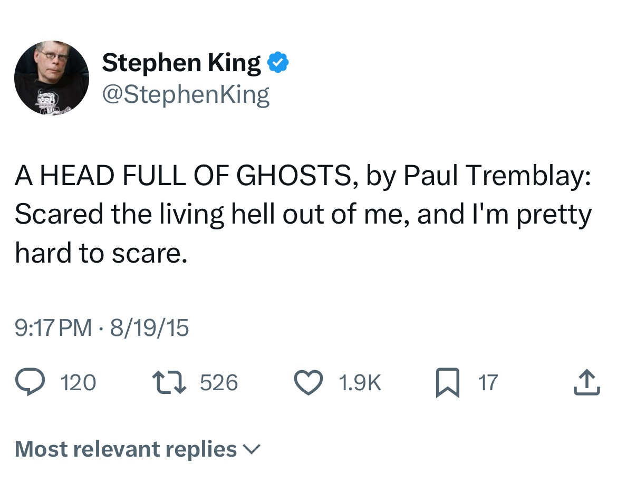The width and height of the screenshot is (617, 502).
Task: Click the 9:17 PM timestamp
Action: pos(53,328)
